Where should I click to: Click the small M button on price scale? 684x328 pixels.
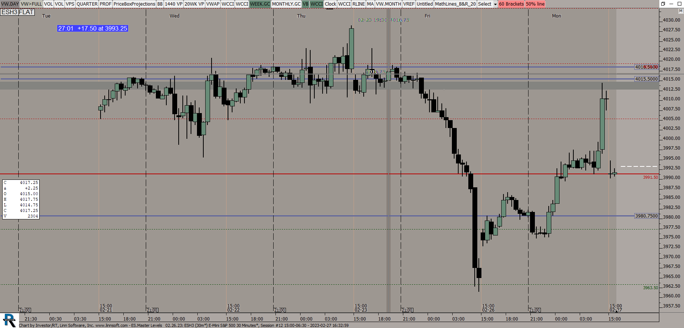[x=681, y=11]
